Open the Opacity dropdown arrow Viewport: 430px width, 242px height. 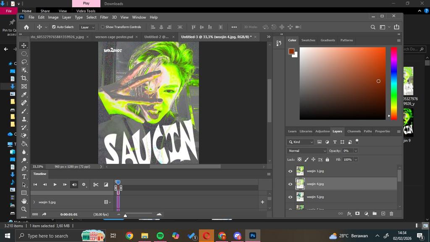[x=356, y=151]
